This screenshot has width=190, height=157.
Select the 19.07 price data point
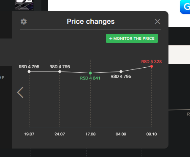click(x=29, y=72)
